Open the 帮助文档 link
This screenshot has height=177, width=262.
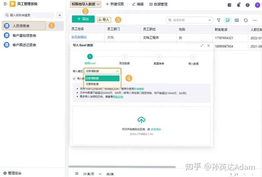(118, 97)
